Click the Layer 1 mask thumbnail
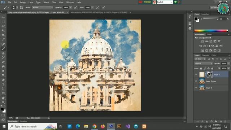Screen dimensions: 231x130 pyautogui.click(x=210, y=74)
